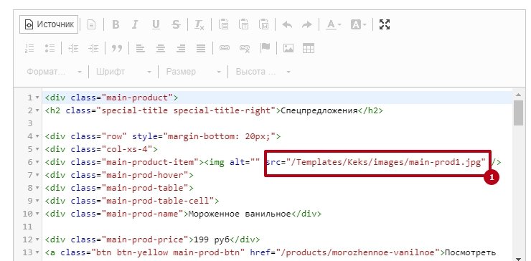This screenshot has height=261, width=531.
Task: Align text left
Action: pyautogui.click(x=141, y=49)
